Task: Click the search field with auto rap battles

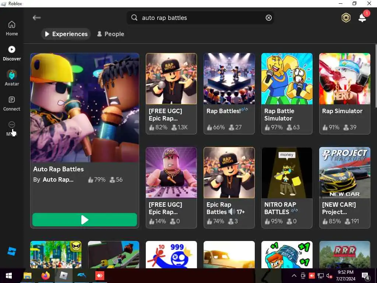Action: (200, 18)
